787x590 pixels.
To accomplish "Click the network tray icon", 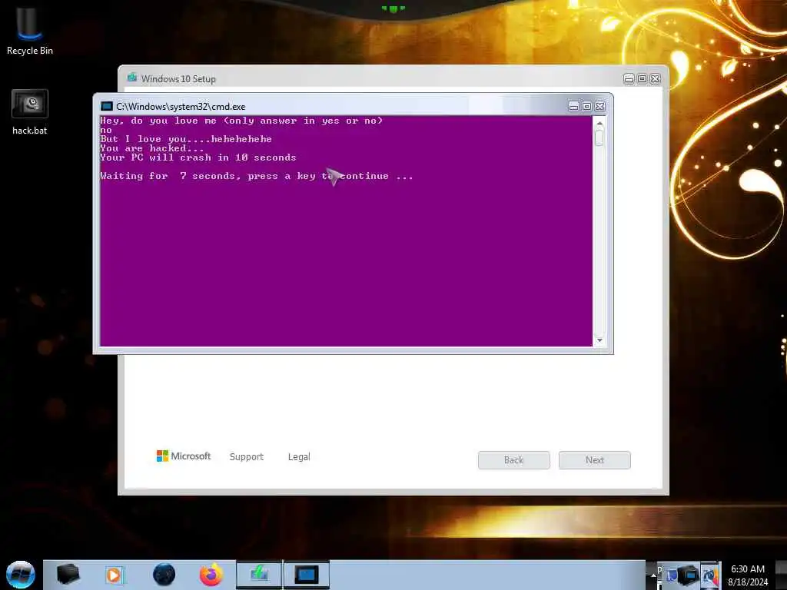I will pyautogui.click(x=670, y=575).
